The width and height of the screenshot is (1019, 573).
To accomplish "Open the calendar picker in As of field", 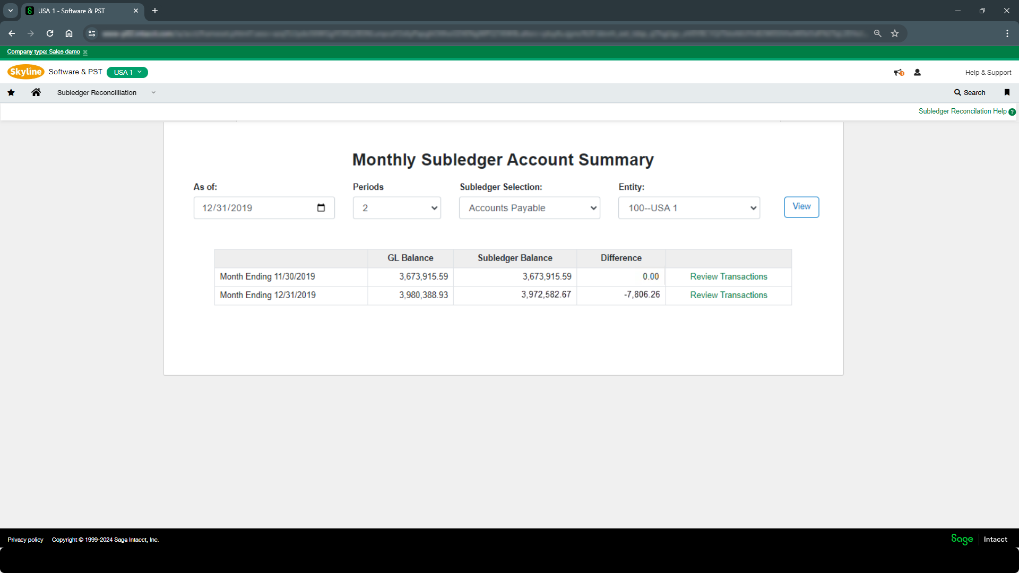I will point(321,208).
